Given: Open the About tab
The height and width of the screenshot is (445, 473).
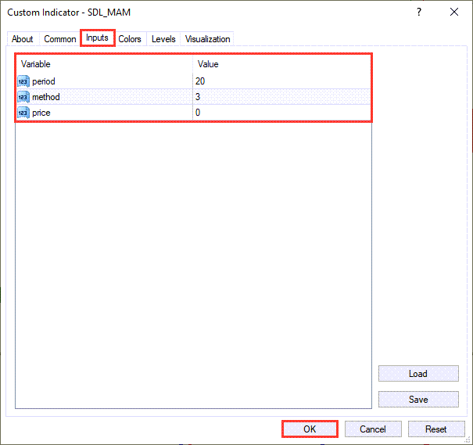Looking at the screenshot, I should click(23, 39).
